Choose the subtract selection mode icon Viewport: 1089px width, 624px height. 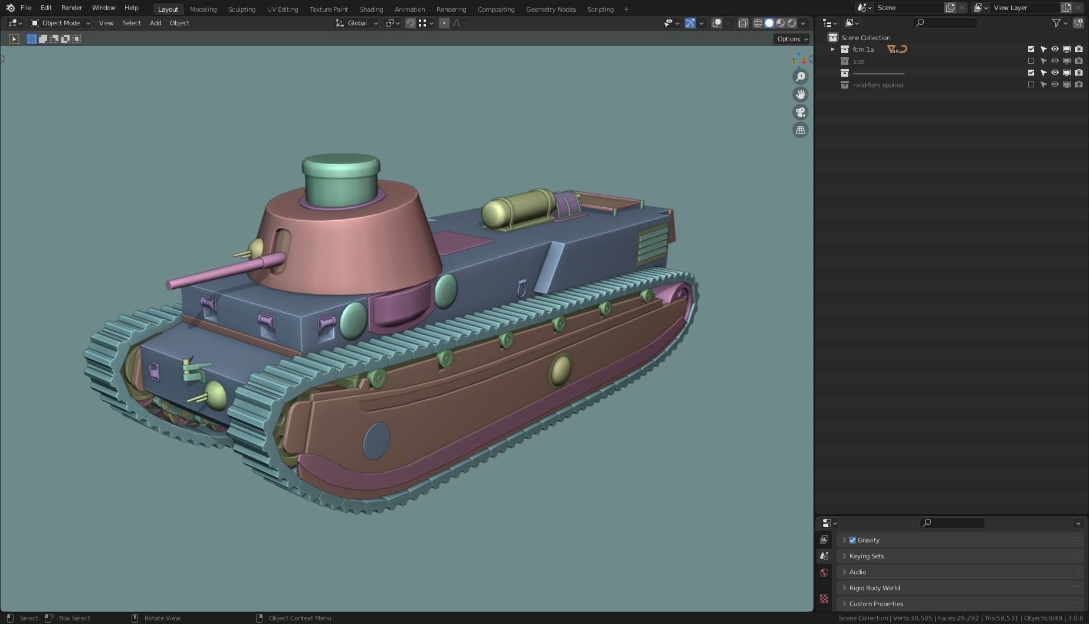[54, 39]
